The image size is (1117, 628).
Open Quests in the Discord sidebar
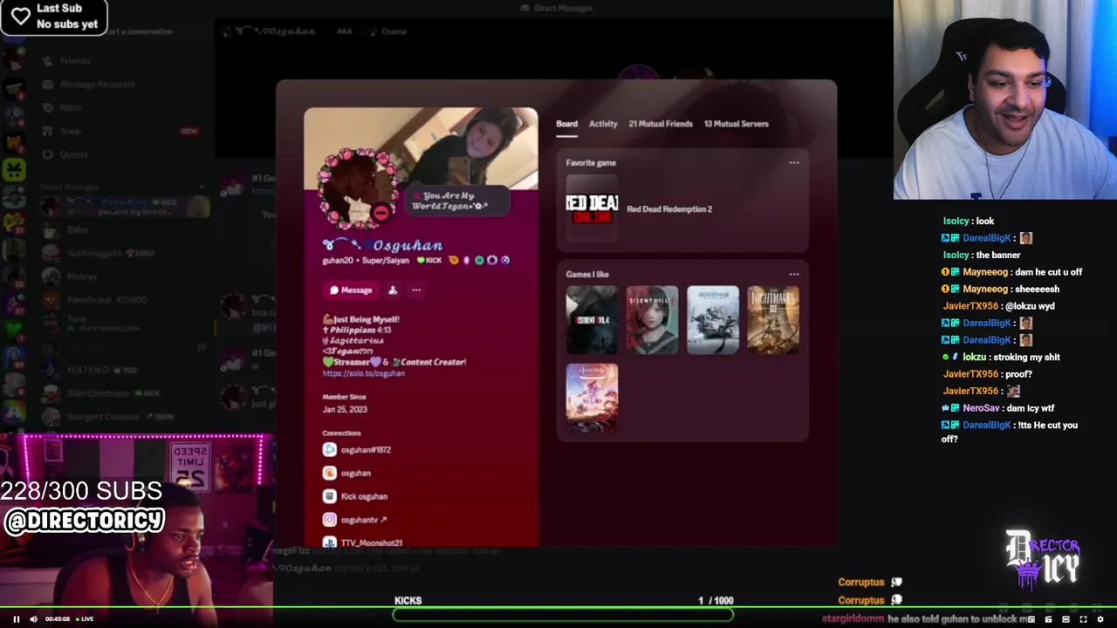(x=74, y=154)
